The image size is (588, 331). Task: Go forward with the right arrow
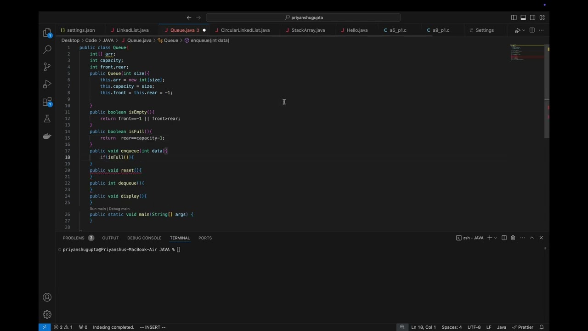[198, 17]
